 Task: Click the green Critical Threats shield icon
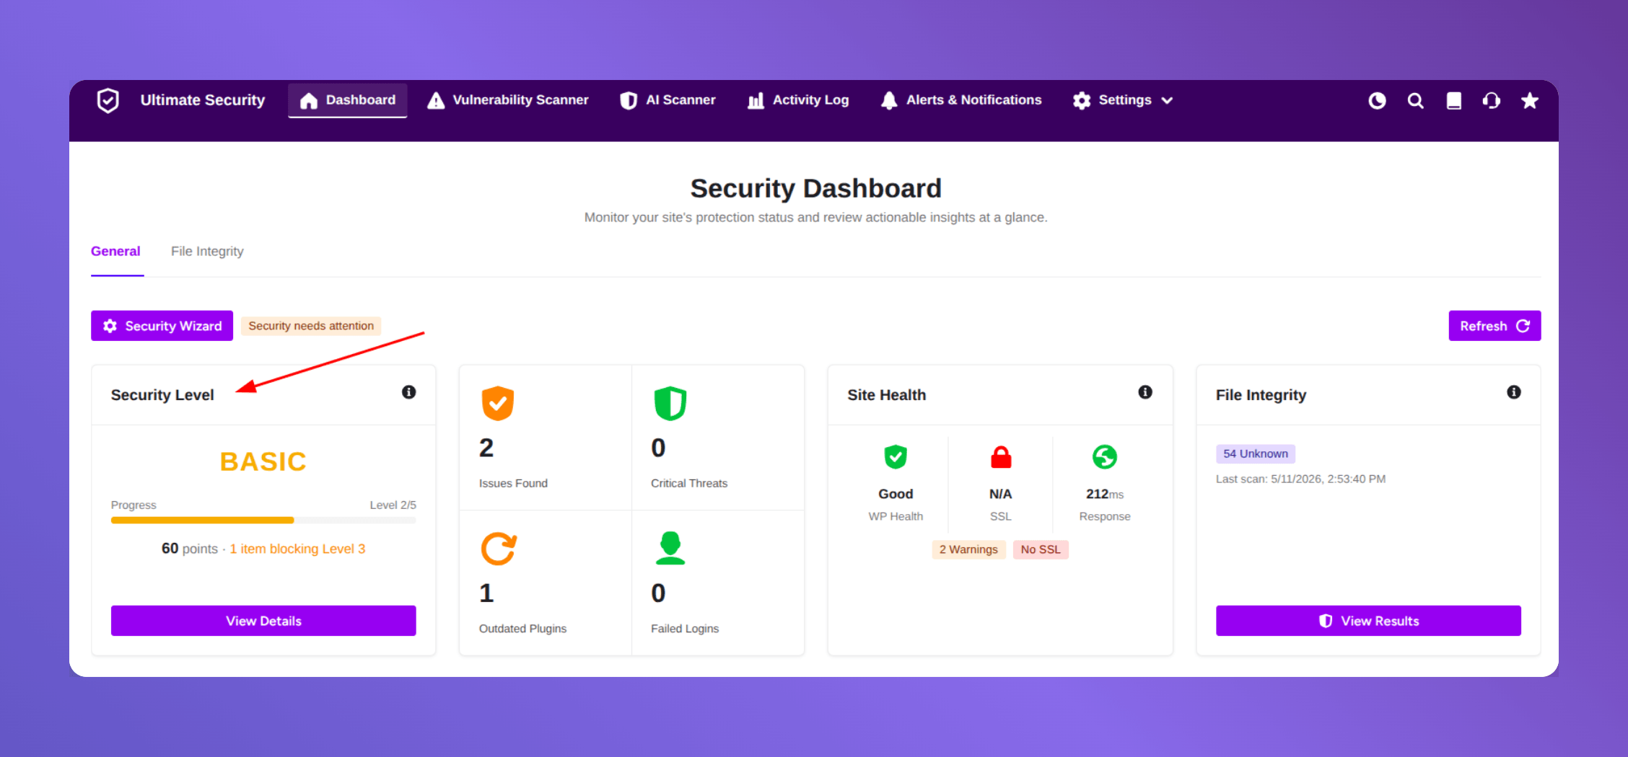point(670,403)
